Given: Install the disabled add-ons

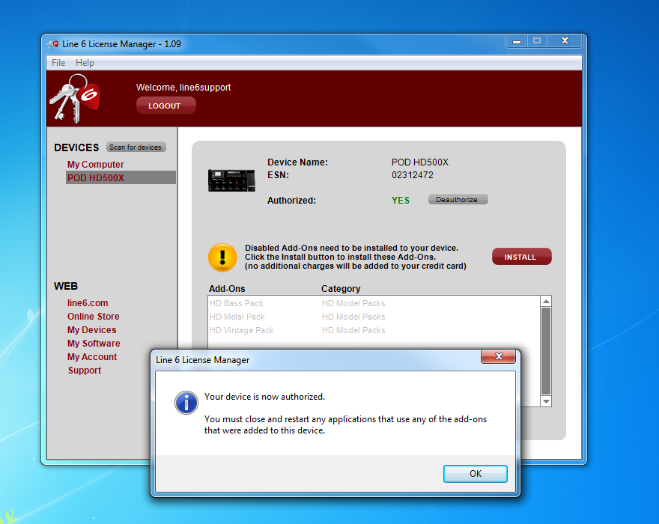Looking at the screenshot, I should [x=521, y=257].
